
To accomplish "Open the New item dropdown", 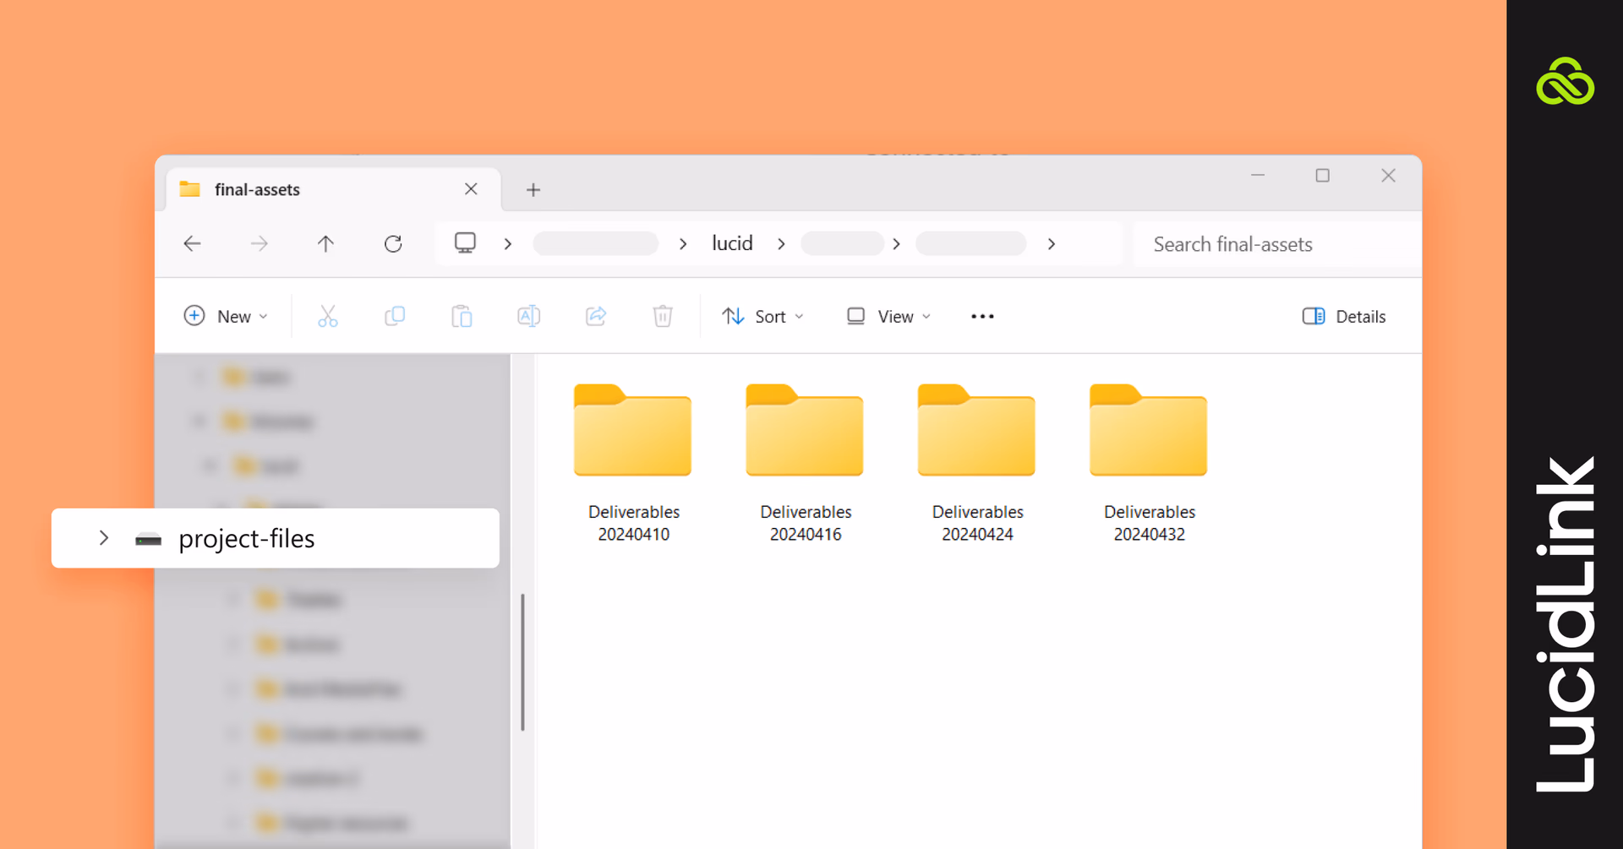I will coord(226,316).
